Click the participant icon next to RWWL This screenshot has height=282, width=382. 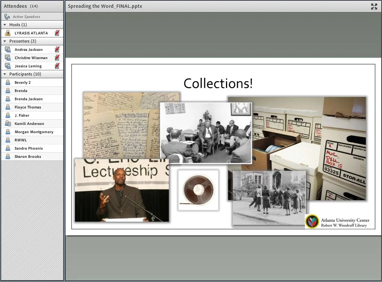(x=8, y=140)
